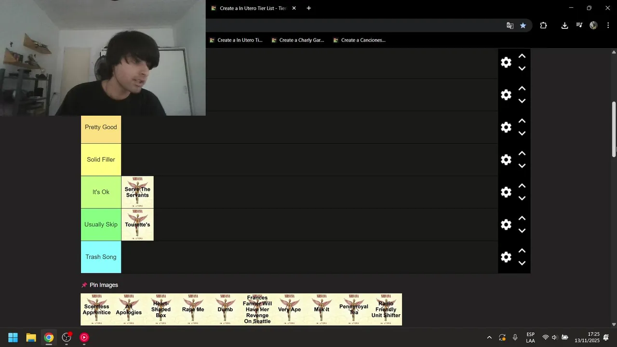Select Frances Farmer Will Have Her Revenge tile
This screenshot has width=617, height=347.
tap(257, 309)
